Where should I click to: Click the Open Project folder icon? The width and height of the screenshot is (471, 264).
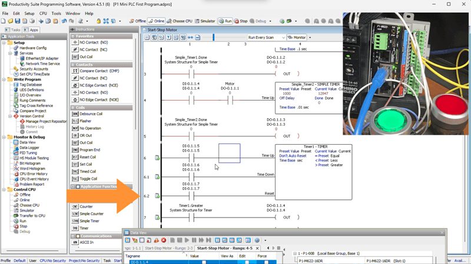pos(11,21)
